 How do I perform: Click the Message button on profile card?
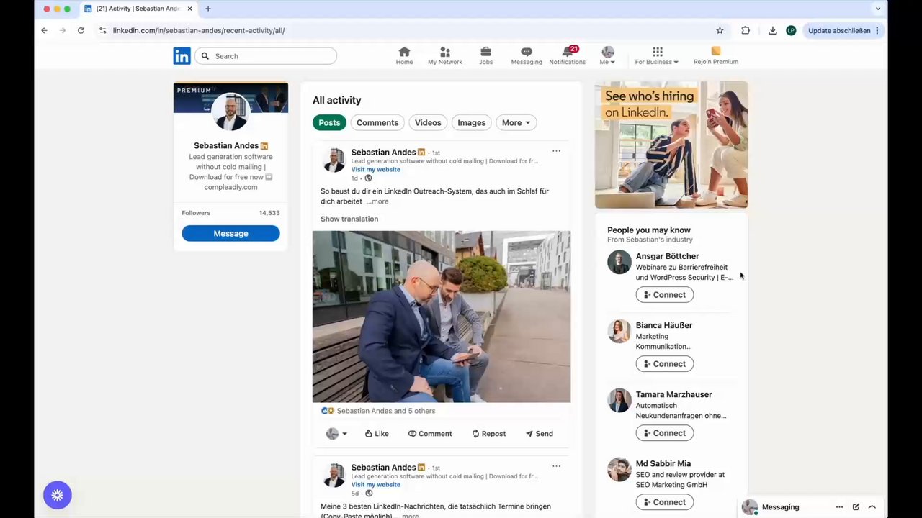[230, 233]
